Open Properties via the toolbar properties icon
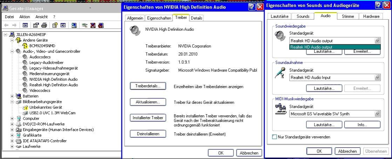The height and width of the screenshot is (159, 392). pos(36,25)
